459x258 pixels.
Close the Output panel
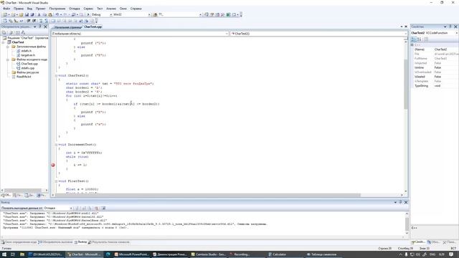[406, 202]
